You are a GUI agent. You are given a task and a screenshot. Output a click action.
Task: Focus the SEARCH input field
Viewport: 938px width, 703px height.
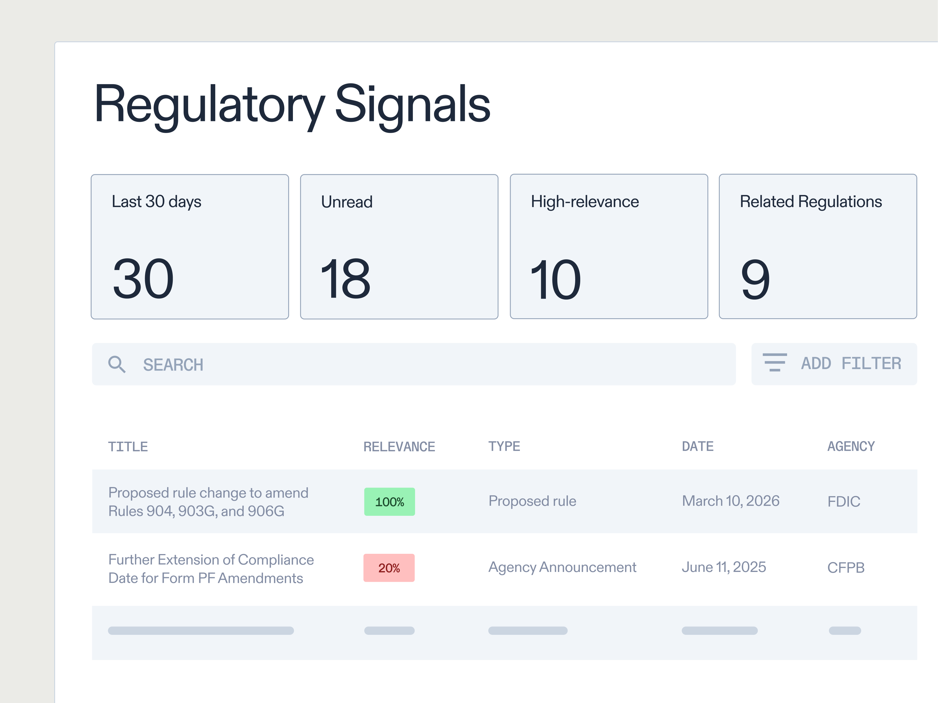pyautogui.click(x=413, y=364)
